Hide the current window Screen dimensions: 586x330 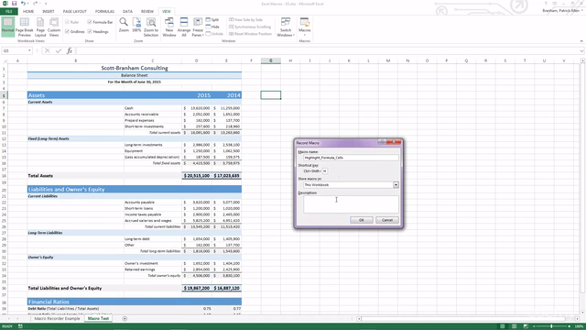[212, 27]
